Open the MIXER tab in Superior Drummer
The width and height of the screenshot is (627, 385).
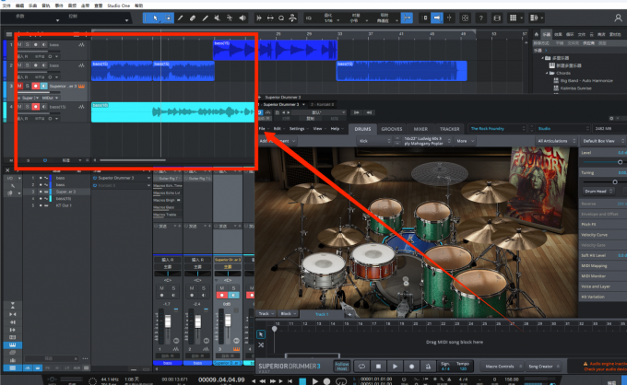point(420,129)
